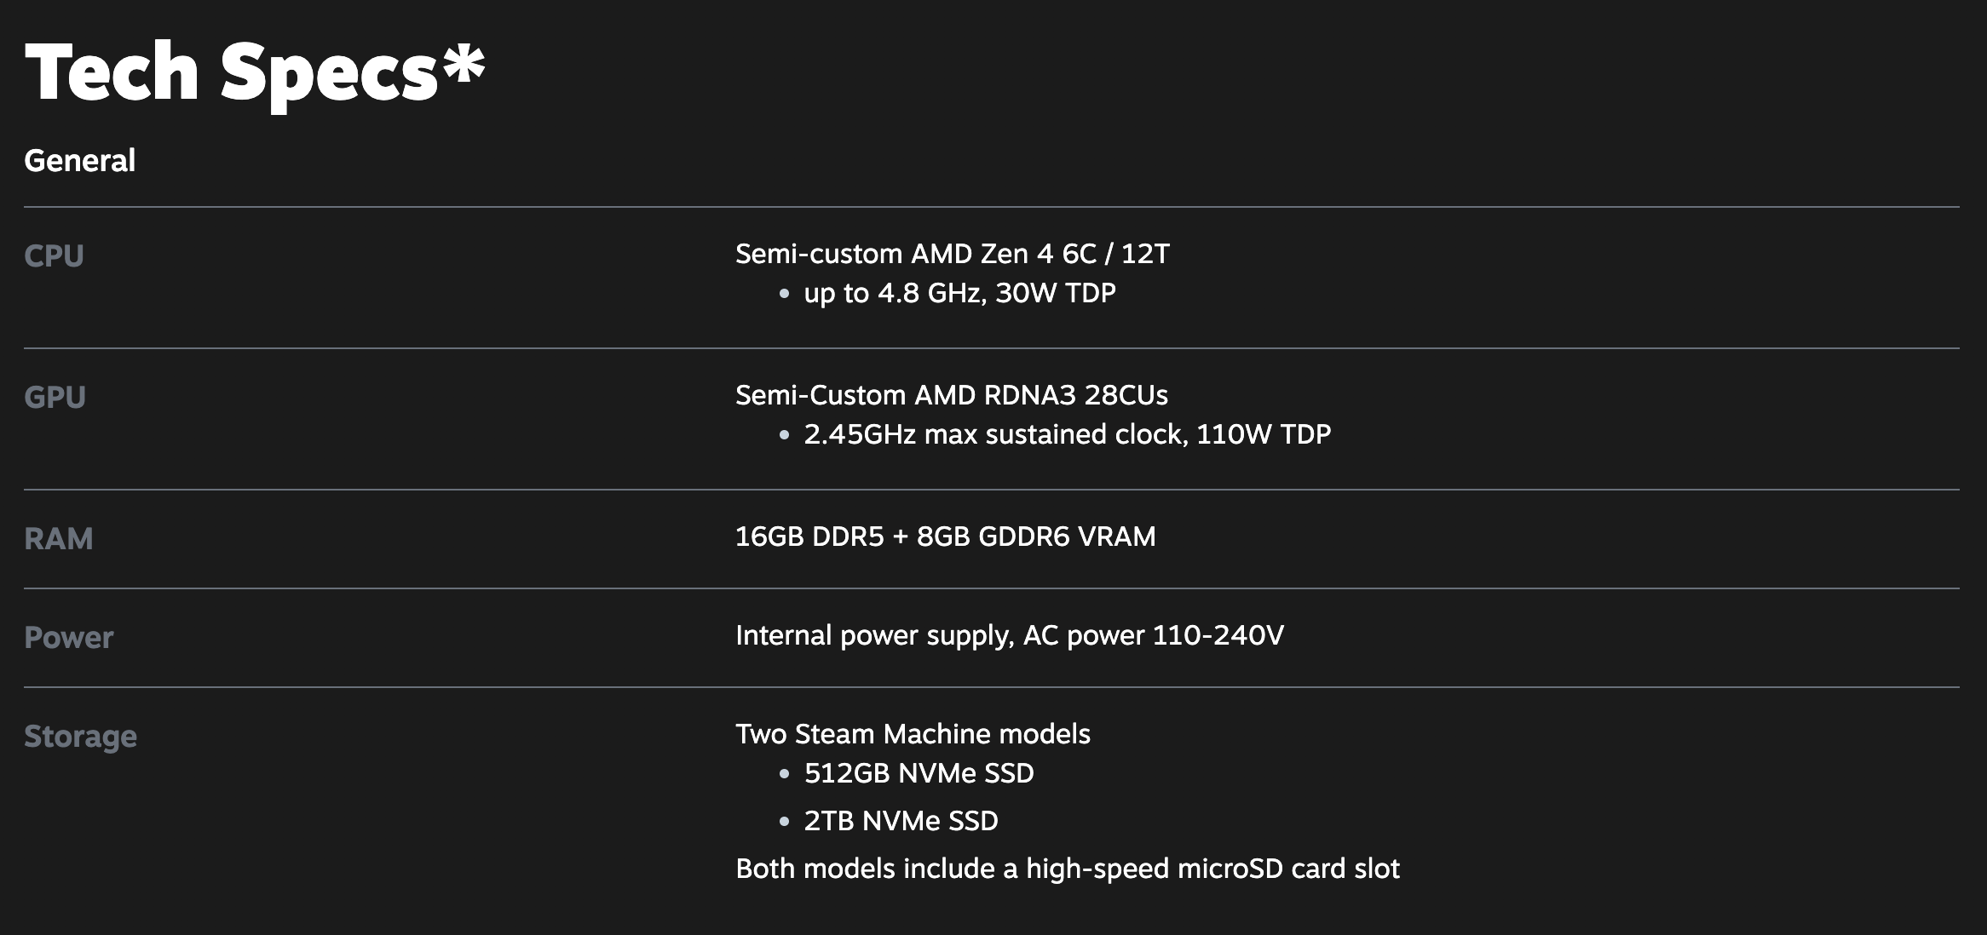
Task: Click the bullet before 2TB NVMe SSD
Action: 784,822
